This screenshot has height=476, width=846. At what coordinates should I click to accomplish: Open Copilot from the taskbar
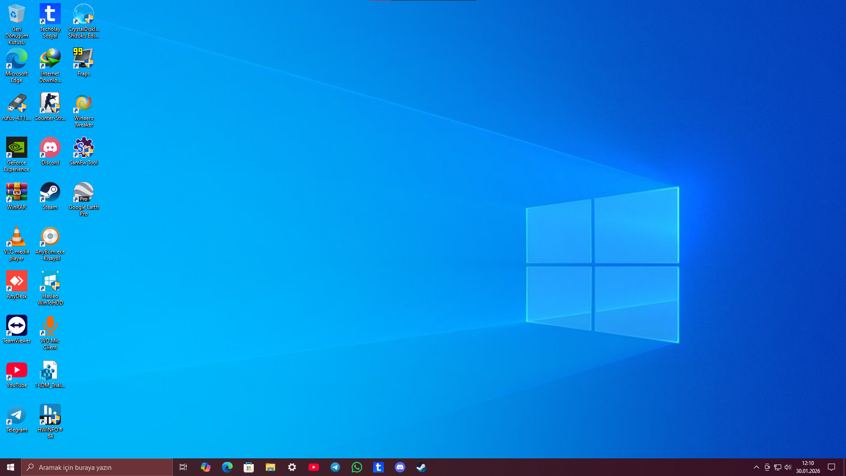point(205,467)
